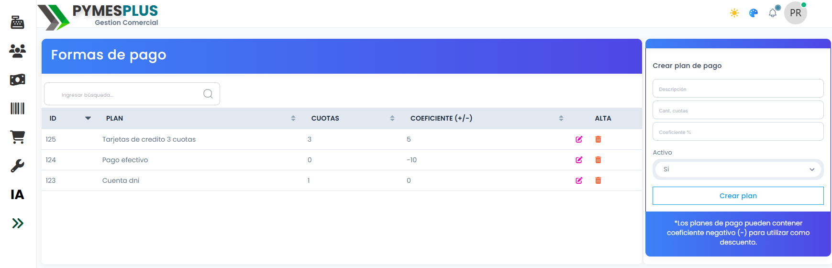
Task: Open the cash register sidebar icon
Action: point(18,22)
